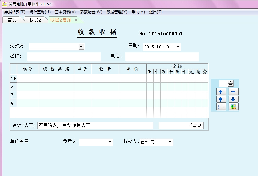Screen dimensions: 258x176
Task: Expand the 交款方 dropdown
Action: point(81,47)
